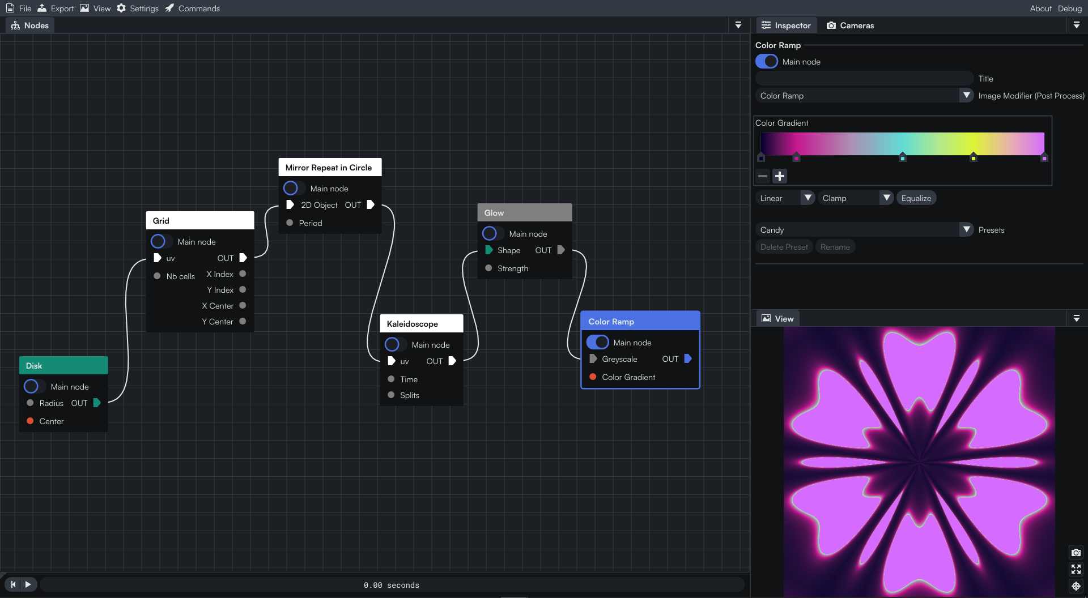Click the recenter target icon in View
The image size is (1088, 598).
coord(1076,586)
